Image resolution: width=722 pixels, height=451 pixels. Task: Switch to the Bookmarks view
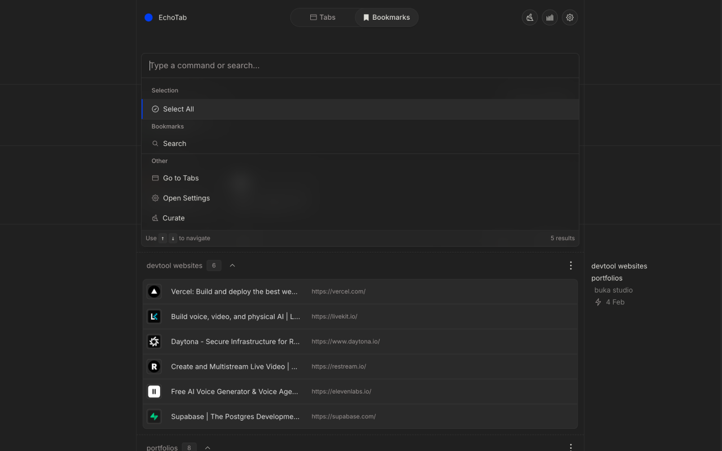pos(386,17)
